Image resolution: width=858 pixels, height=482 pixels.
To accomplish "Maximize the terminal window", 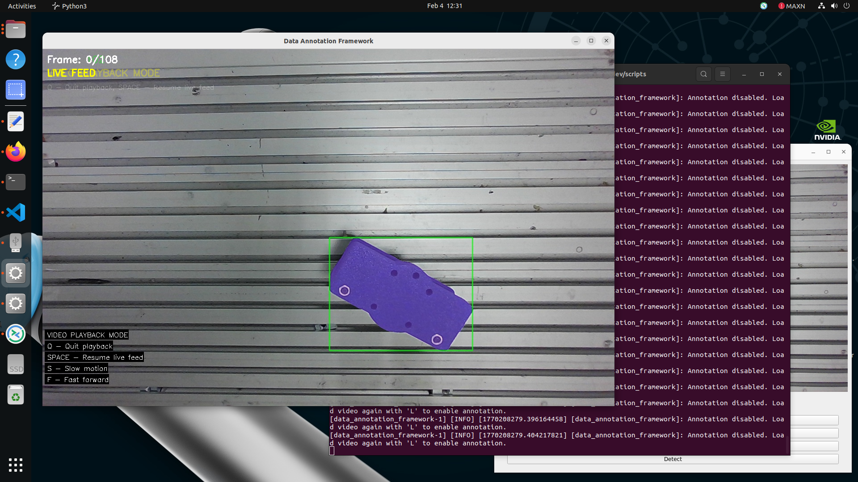I will [x=762, y=74].
